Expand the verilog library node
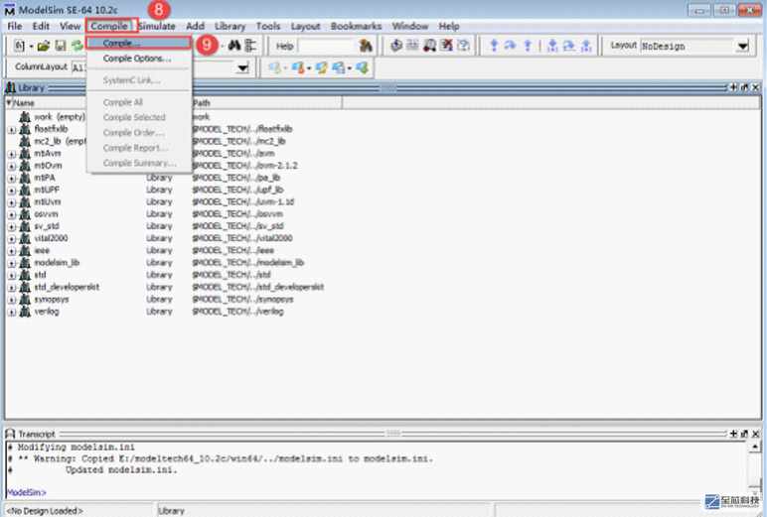767x517 pixels. pyautogui.click(x=12, y=312)
